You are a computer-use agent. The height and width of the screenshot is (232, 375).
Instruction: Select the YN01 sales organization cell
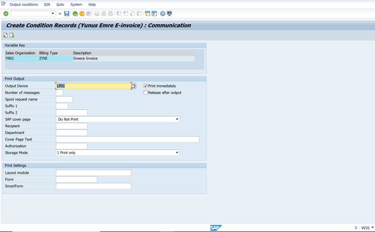[x=22, y=58]
